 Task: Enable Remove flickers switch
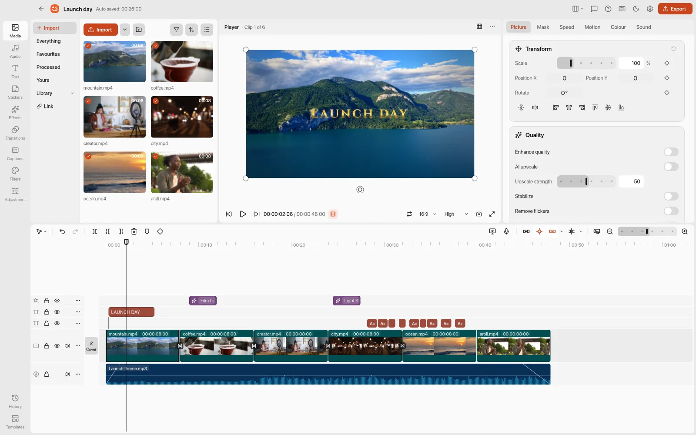[x=671, y=211]
